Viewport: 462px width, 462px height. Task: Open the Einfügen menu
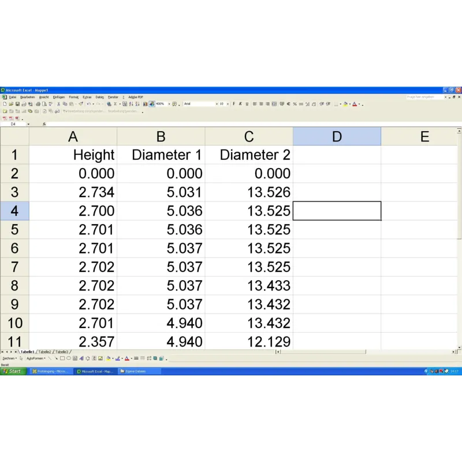59,97
